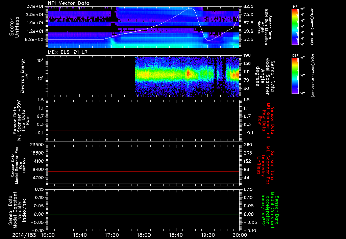
Task: Click the 16:00 time tick label
Action: click(x=48, y=235)
